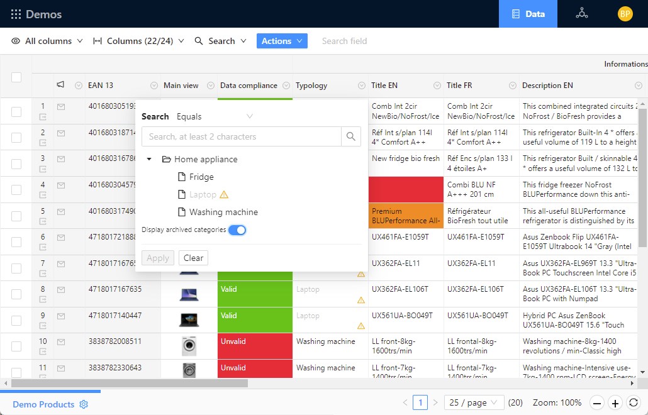Click the envelope icon on row 1

[x=59, y=107]
